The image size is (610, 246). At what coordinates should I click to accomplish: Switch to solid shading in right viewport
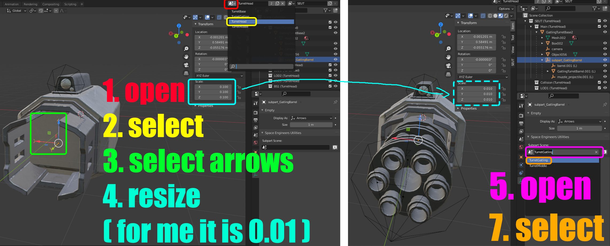pyautogui.click(x=495, y=16)
